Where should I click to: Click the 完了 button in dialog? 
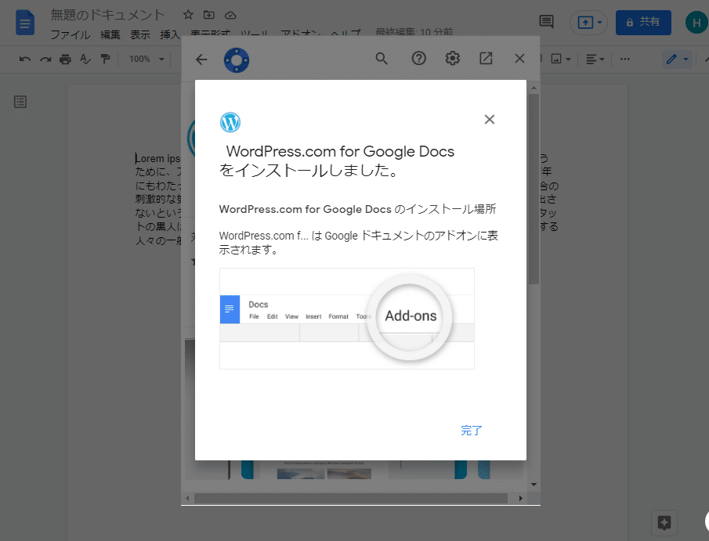[x=472, y=431]
